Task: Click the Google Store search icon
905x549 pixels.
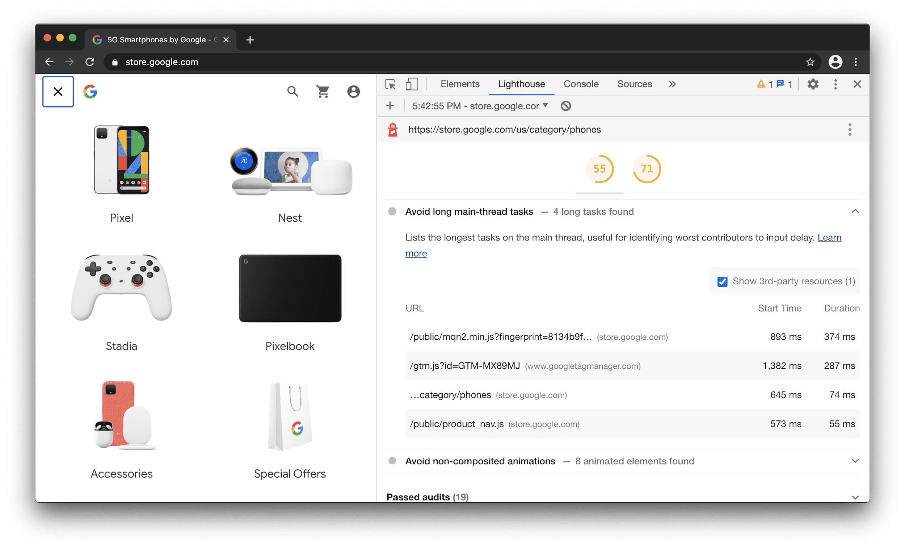Action: 292,92
